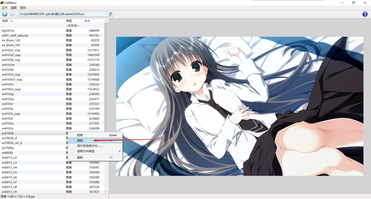Select file ev4103k_nup

pos(52,60)
